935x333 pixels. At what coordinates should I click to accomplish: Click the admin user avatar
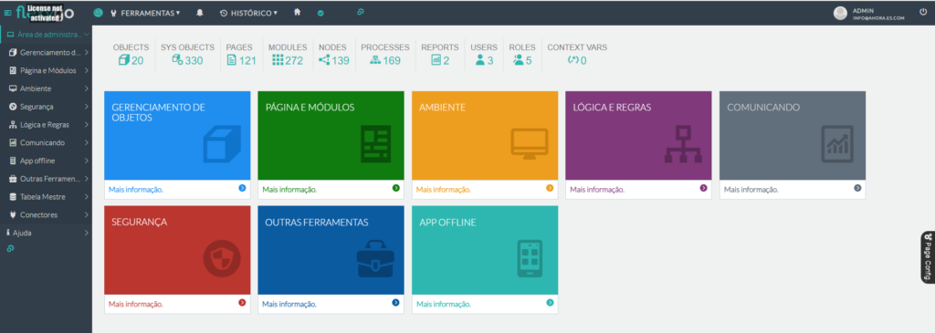(840, 13)
